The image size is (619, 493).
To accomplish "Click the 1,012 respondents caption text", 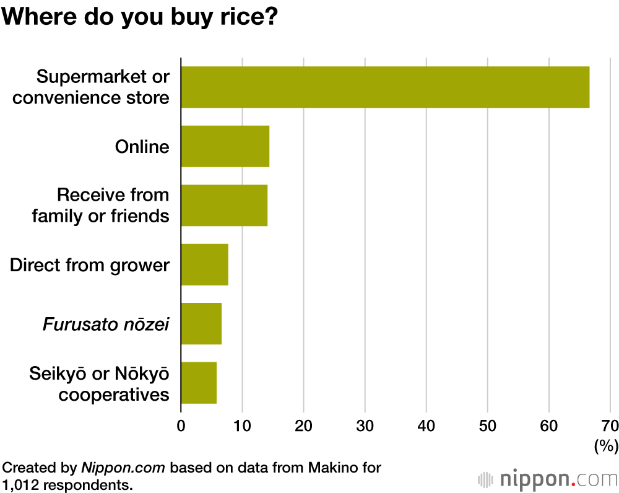I will (x=67, y=484).
